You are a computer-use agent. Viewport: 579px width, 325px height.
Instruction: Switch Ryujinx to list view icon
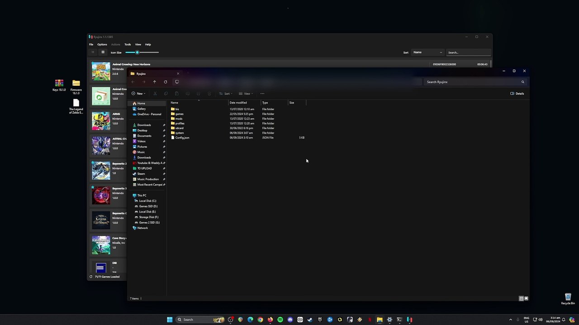click(93, 52)
